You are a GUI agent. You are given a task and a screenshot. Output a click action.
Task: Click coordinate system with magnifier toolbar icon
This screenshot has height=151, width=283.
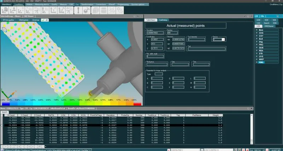pos(5,10)
